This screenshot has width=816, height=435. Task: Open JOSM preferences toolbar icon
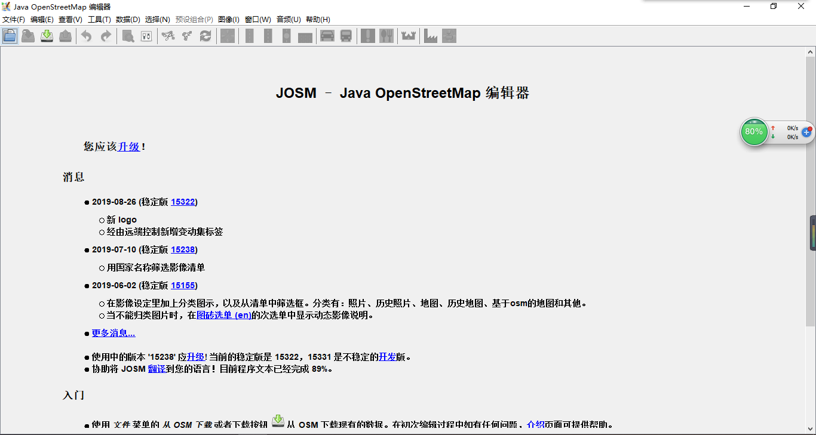click(147, 36)
